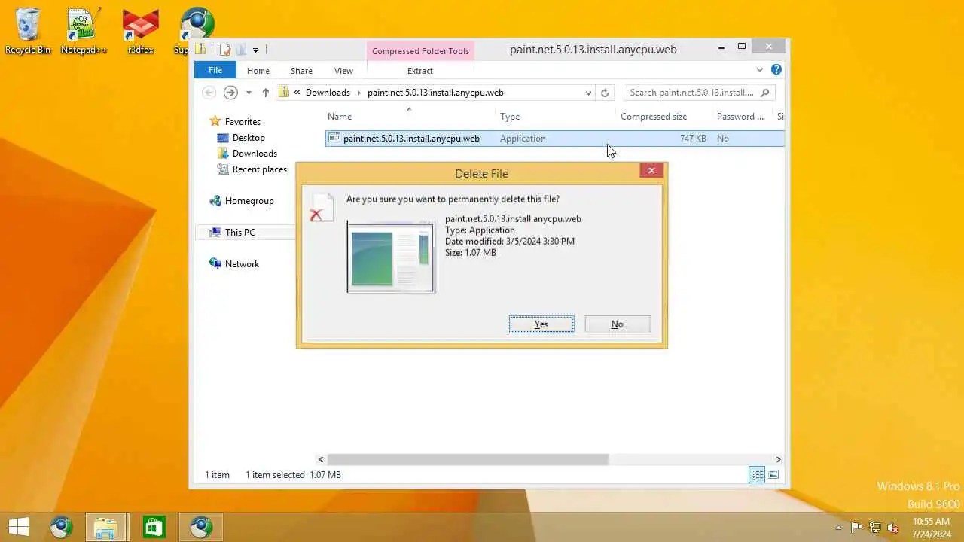Screen dimensions: 964x542
Task: Go back with the Back arrow
Action: [x=209, y=93]
